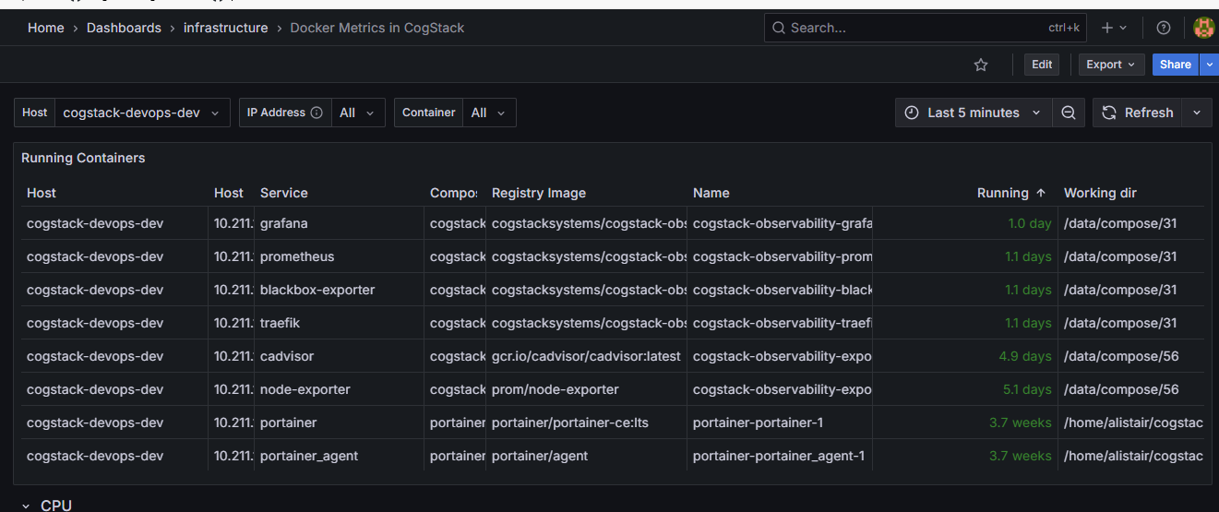Go to Dashboards breadcrumb
The image size is (1219, 512).
pyautogui.click(x=124, y=28)
